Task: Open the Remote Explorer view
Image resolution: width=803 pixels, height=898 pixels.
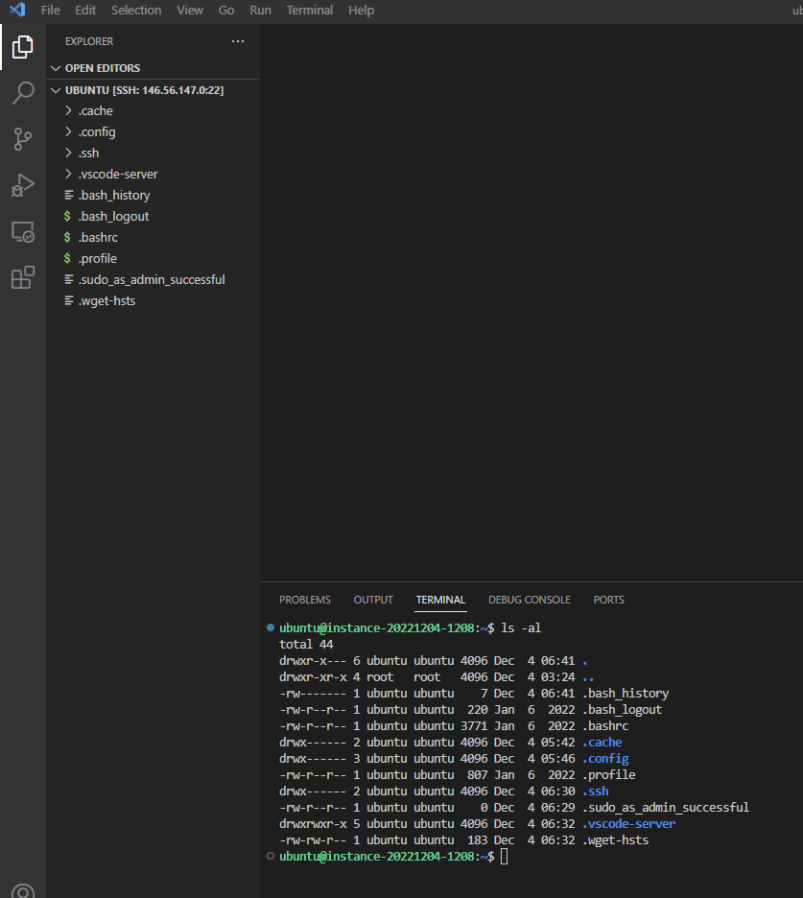Action: click(22, 231)
